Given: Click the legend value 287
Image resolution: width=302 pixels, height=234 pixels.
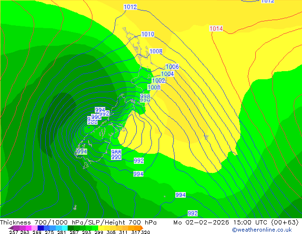Looking at the screenshot, I should (74, 232).
